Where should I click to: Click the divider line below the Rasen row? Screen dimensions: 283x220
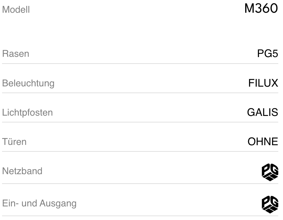(140, 64)
